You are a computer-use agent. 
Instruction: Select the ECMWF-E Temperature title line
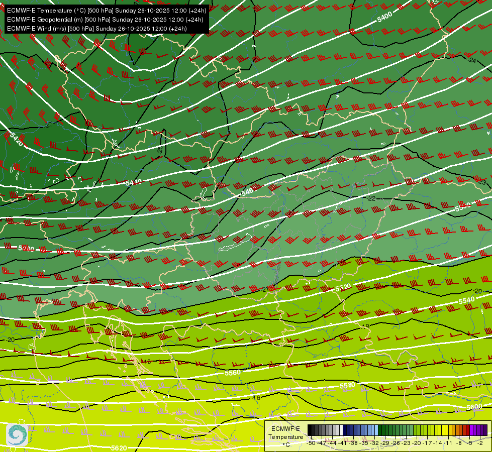(107, 11)
